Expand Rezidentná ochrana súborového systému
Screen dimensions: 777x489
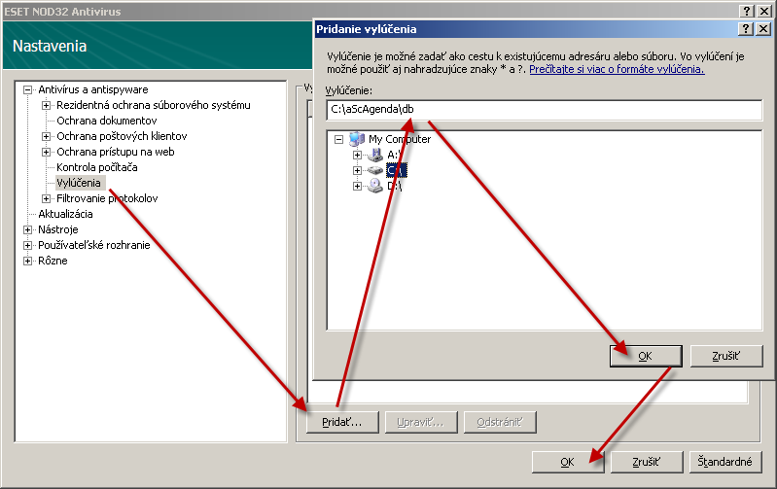46,105
